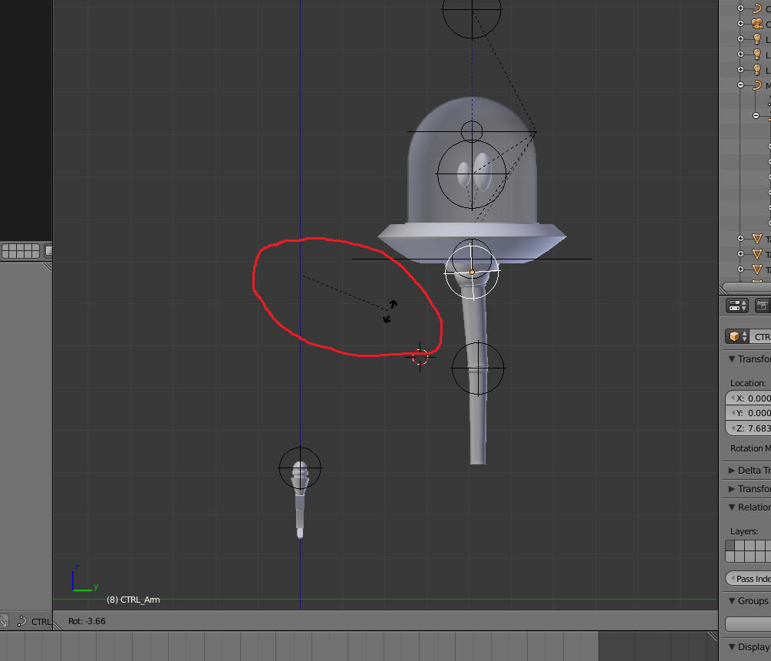The image size is (771, 661).
Task: Click the Location Z 7.683 field
Action: point(748,428)
